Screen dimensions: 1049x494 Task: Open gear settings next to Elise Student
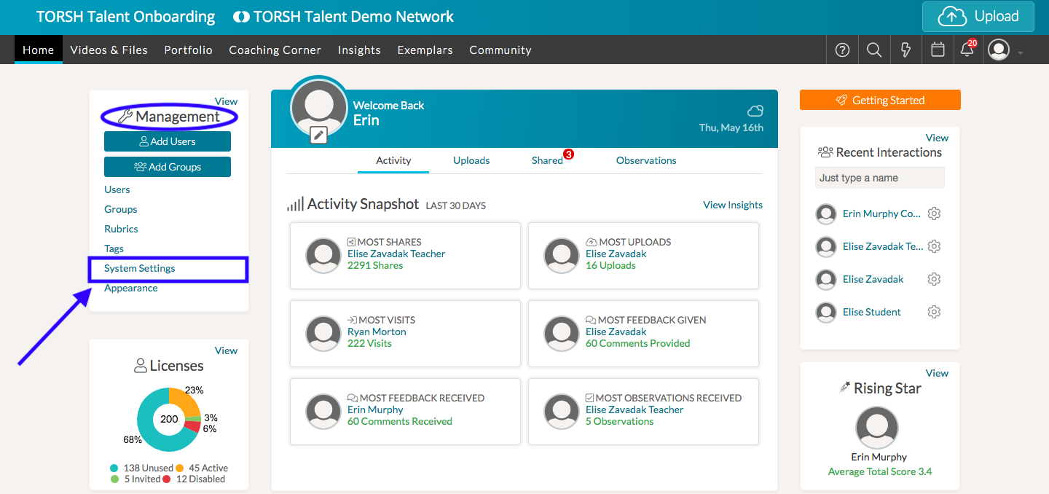tap(934, 312)
